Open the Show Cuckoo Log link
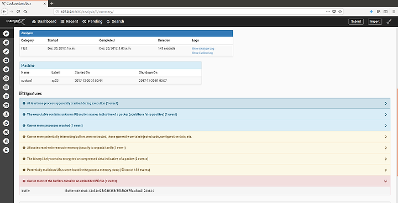 pos(202,53)
